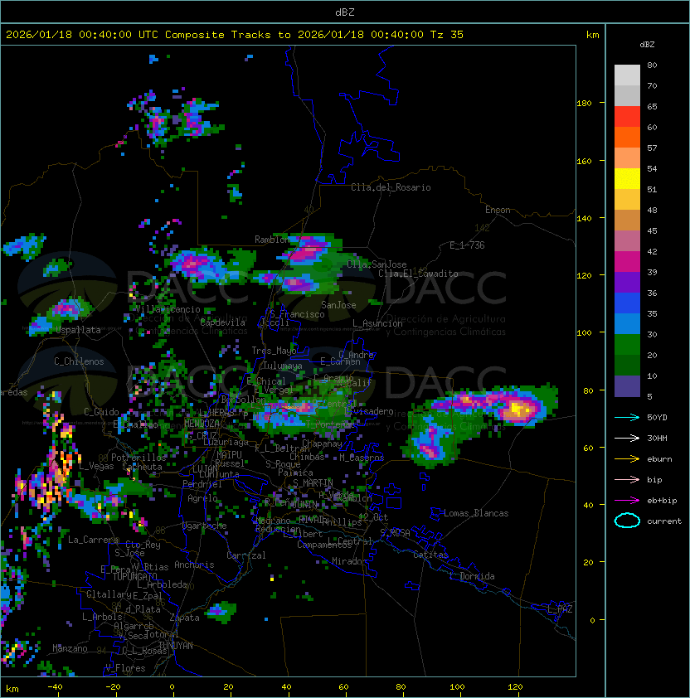
Task: Pick the magenta swatch between 42 and 39
Action: tap(627, 261)
